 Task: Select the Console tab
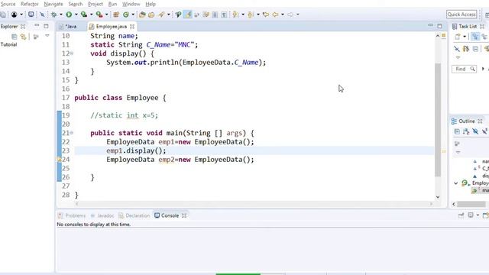[170, 215]
